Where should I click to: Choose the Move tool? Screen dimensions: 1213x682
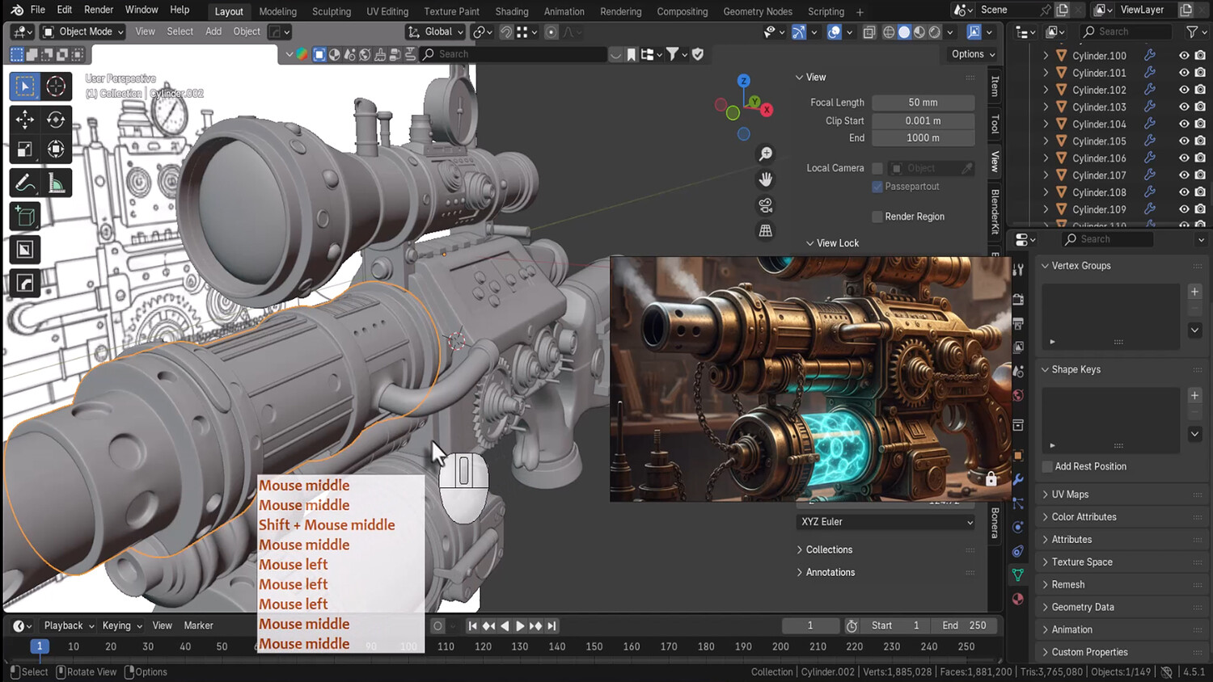click(x=25, y=120)
